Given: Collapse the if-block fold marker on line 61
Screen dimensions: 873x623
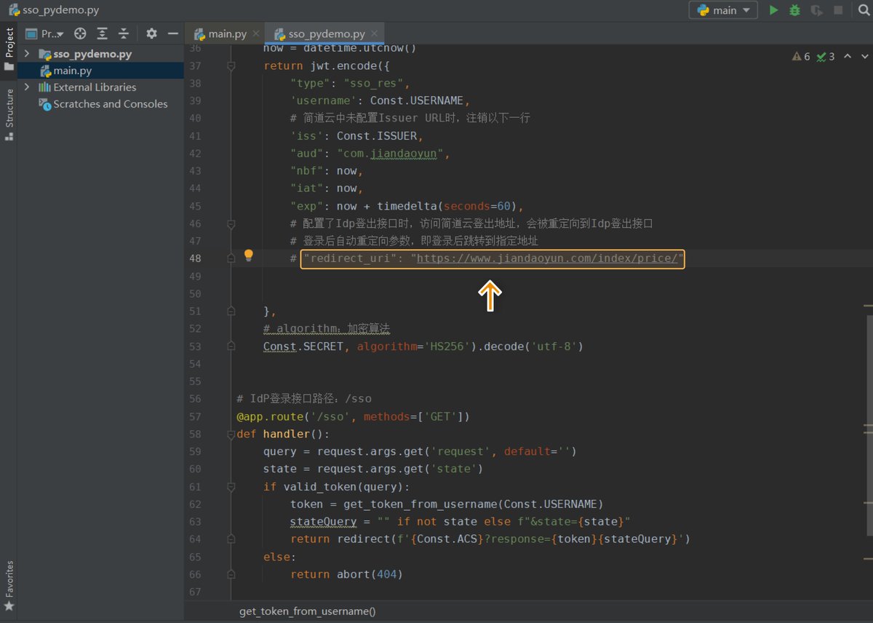Looking at the screenshot, I should (231, 486).
